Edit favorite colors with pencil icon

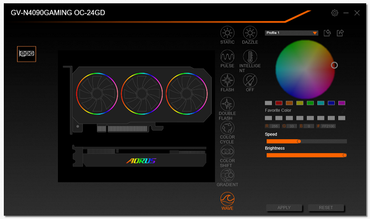[343, 110]
